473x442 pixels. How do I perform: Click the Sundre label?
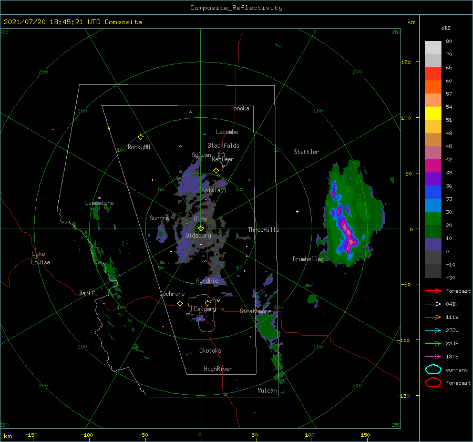pos(159,218)
